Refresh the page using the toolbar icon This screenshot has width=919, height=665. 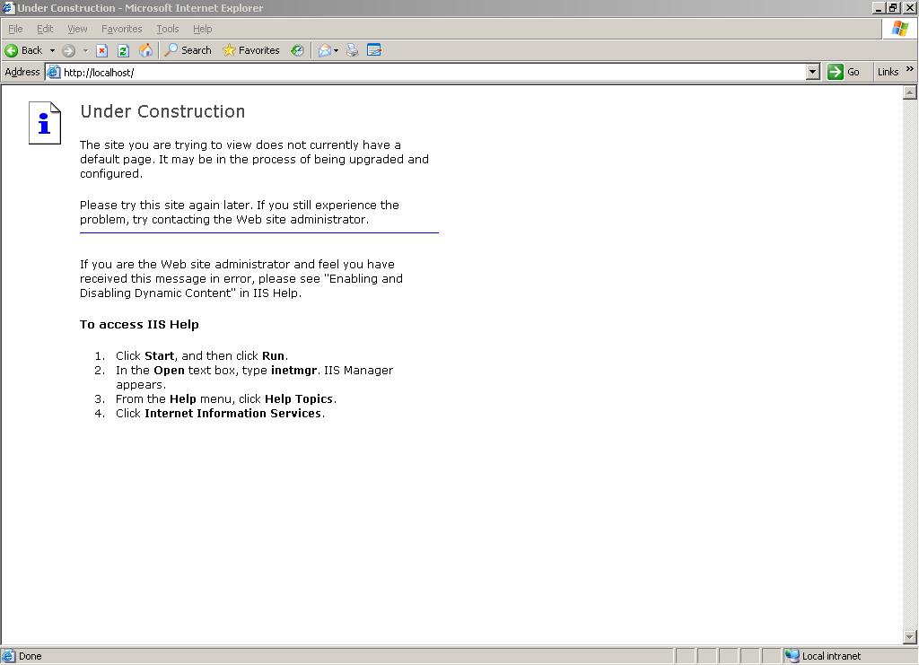(122, 50)
